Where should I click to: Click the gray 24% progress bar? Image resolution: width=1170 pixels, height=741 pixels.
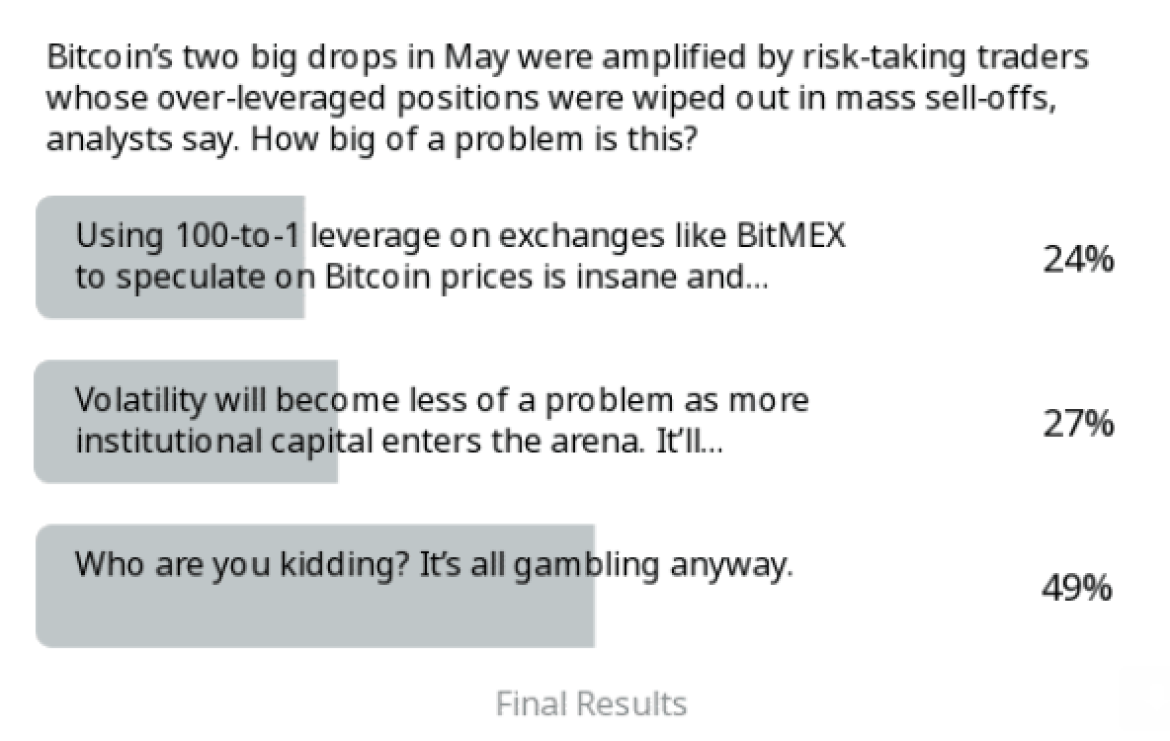(170, 258)
